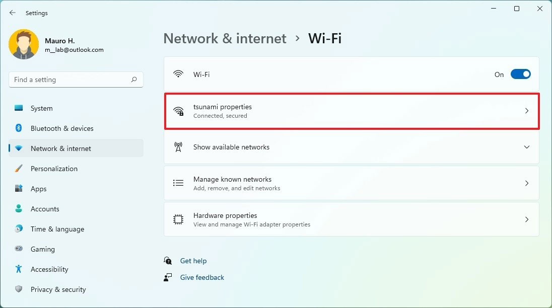The width and height of the screenshot is (552, 308).
Task: Click the search magnifier icon
Action: (x=134, y=80)
